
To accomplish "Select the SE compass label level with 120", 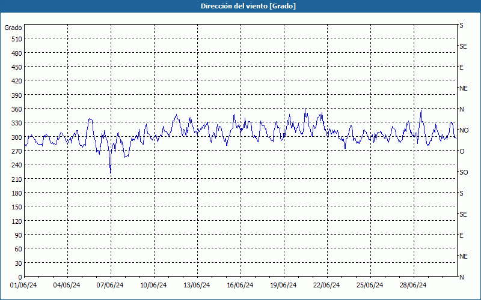I will tap(463, 215).
